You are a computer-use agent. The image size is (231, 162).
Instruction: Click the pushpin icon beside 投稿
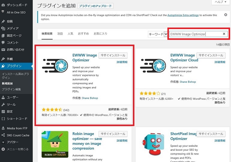pos(3,22)
